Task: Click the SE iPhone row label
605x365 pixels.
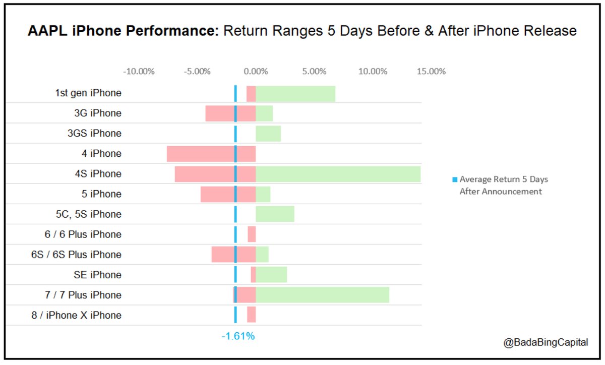Action: [97, 275]
